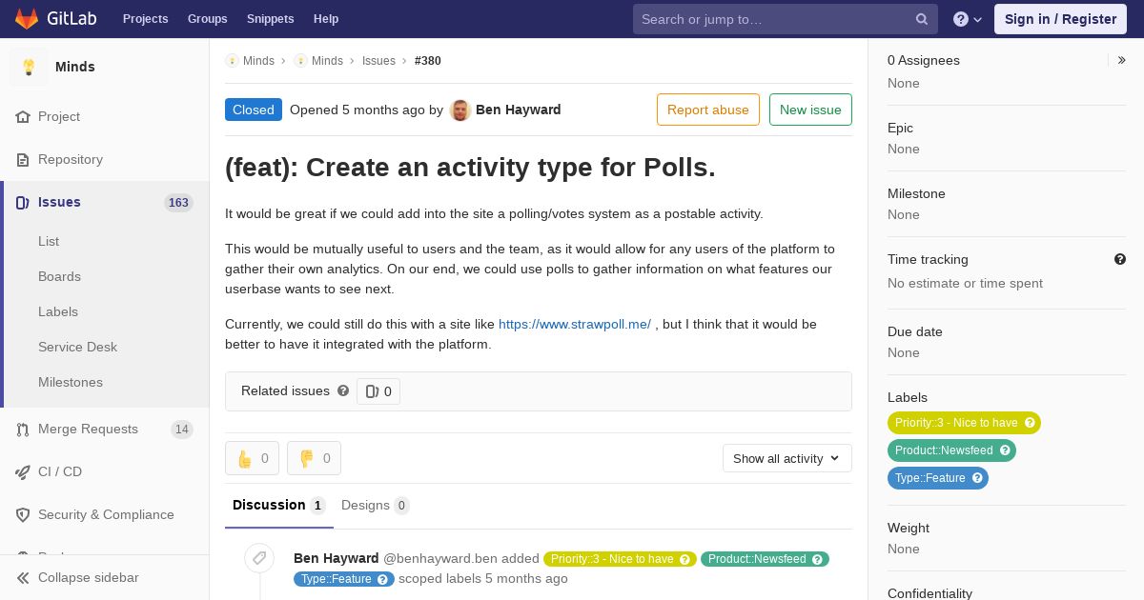The image size is (1144, 600).
Task: Open the Groups menu in navbar
Action: (x=207, y=19)
